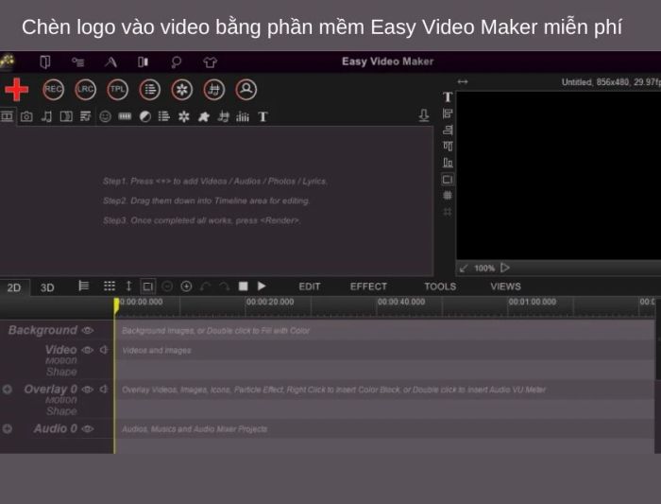Stop playback with the square button
661x504 pixels.
(x=244, y=287)
